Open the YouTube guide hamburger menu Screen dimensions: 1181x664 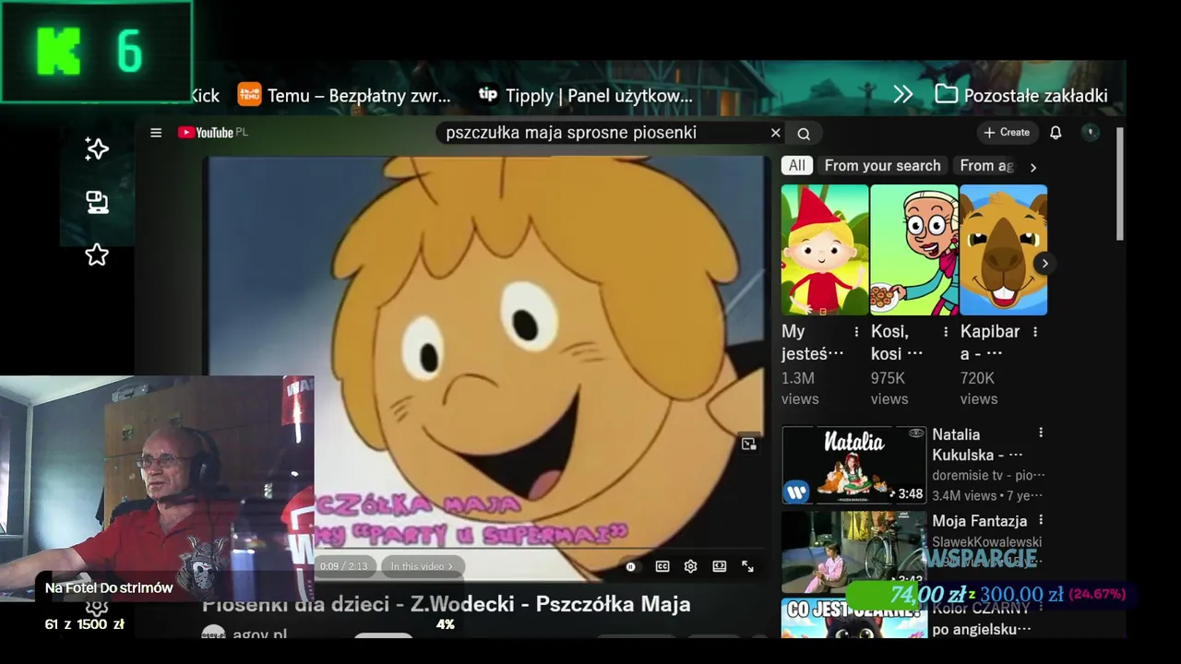click(x=156, y=133)
